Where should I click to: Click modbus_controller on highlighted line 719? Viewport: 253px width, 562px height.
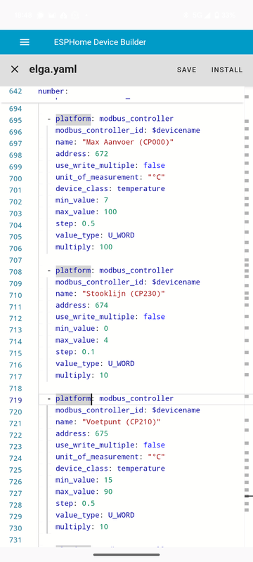click(136, 398)
